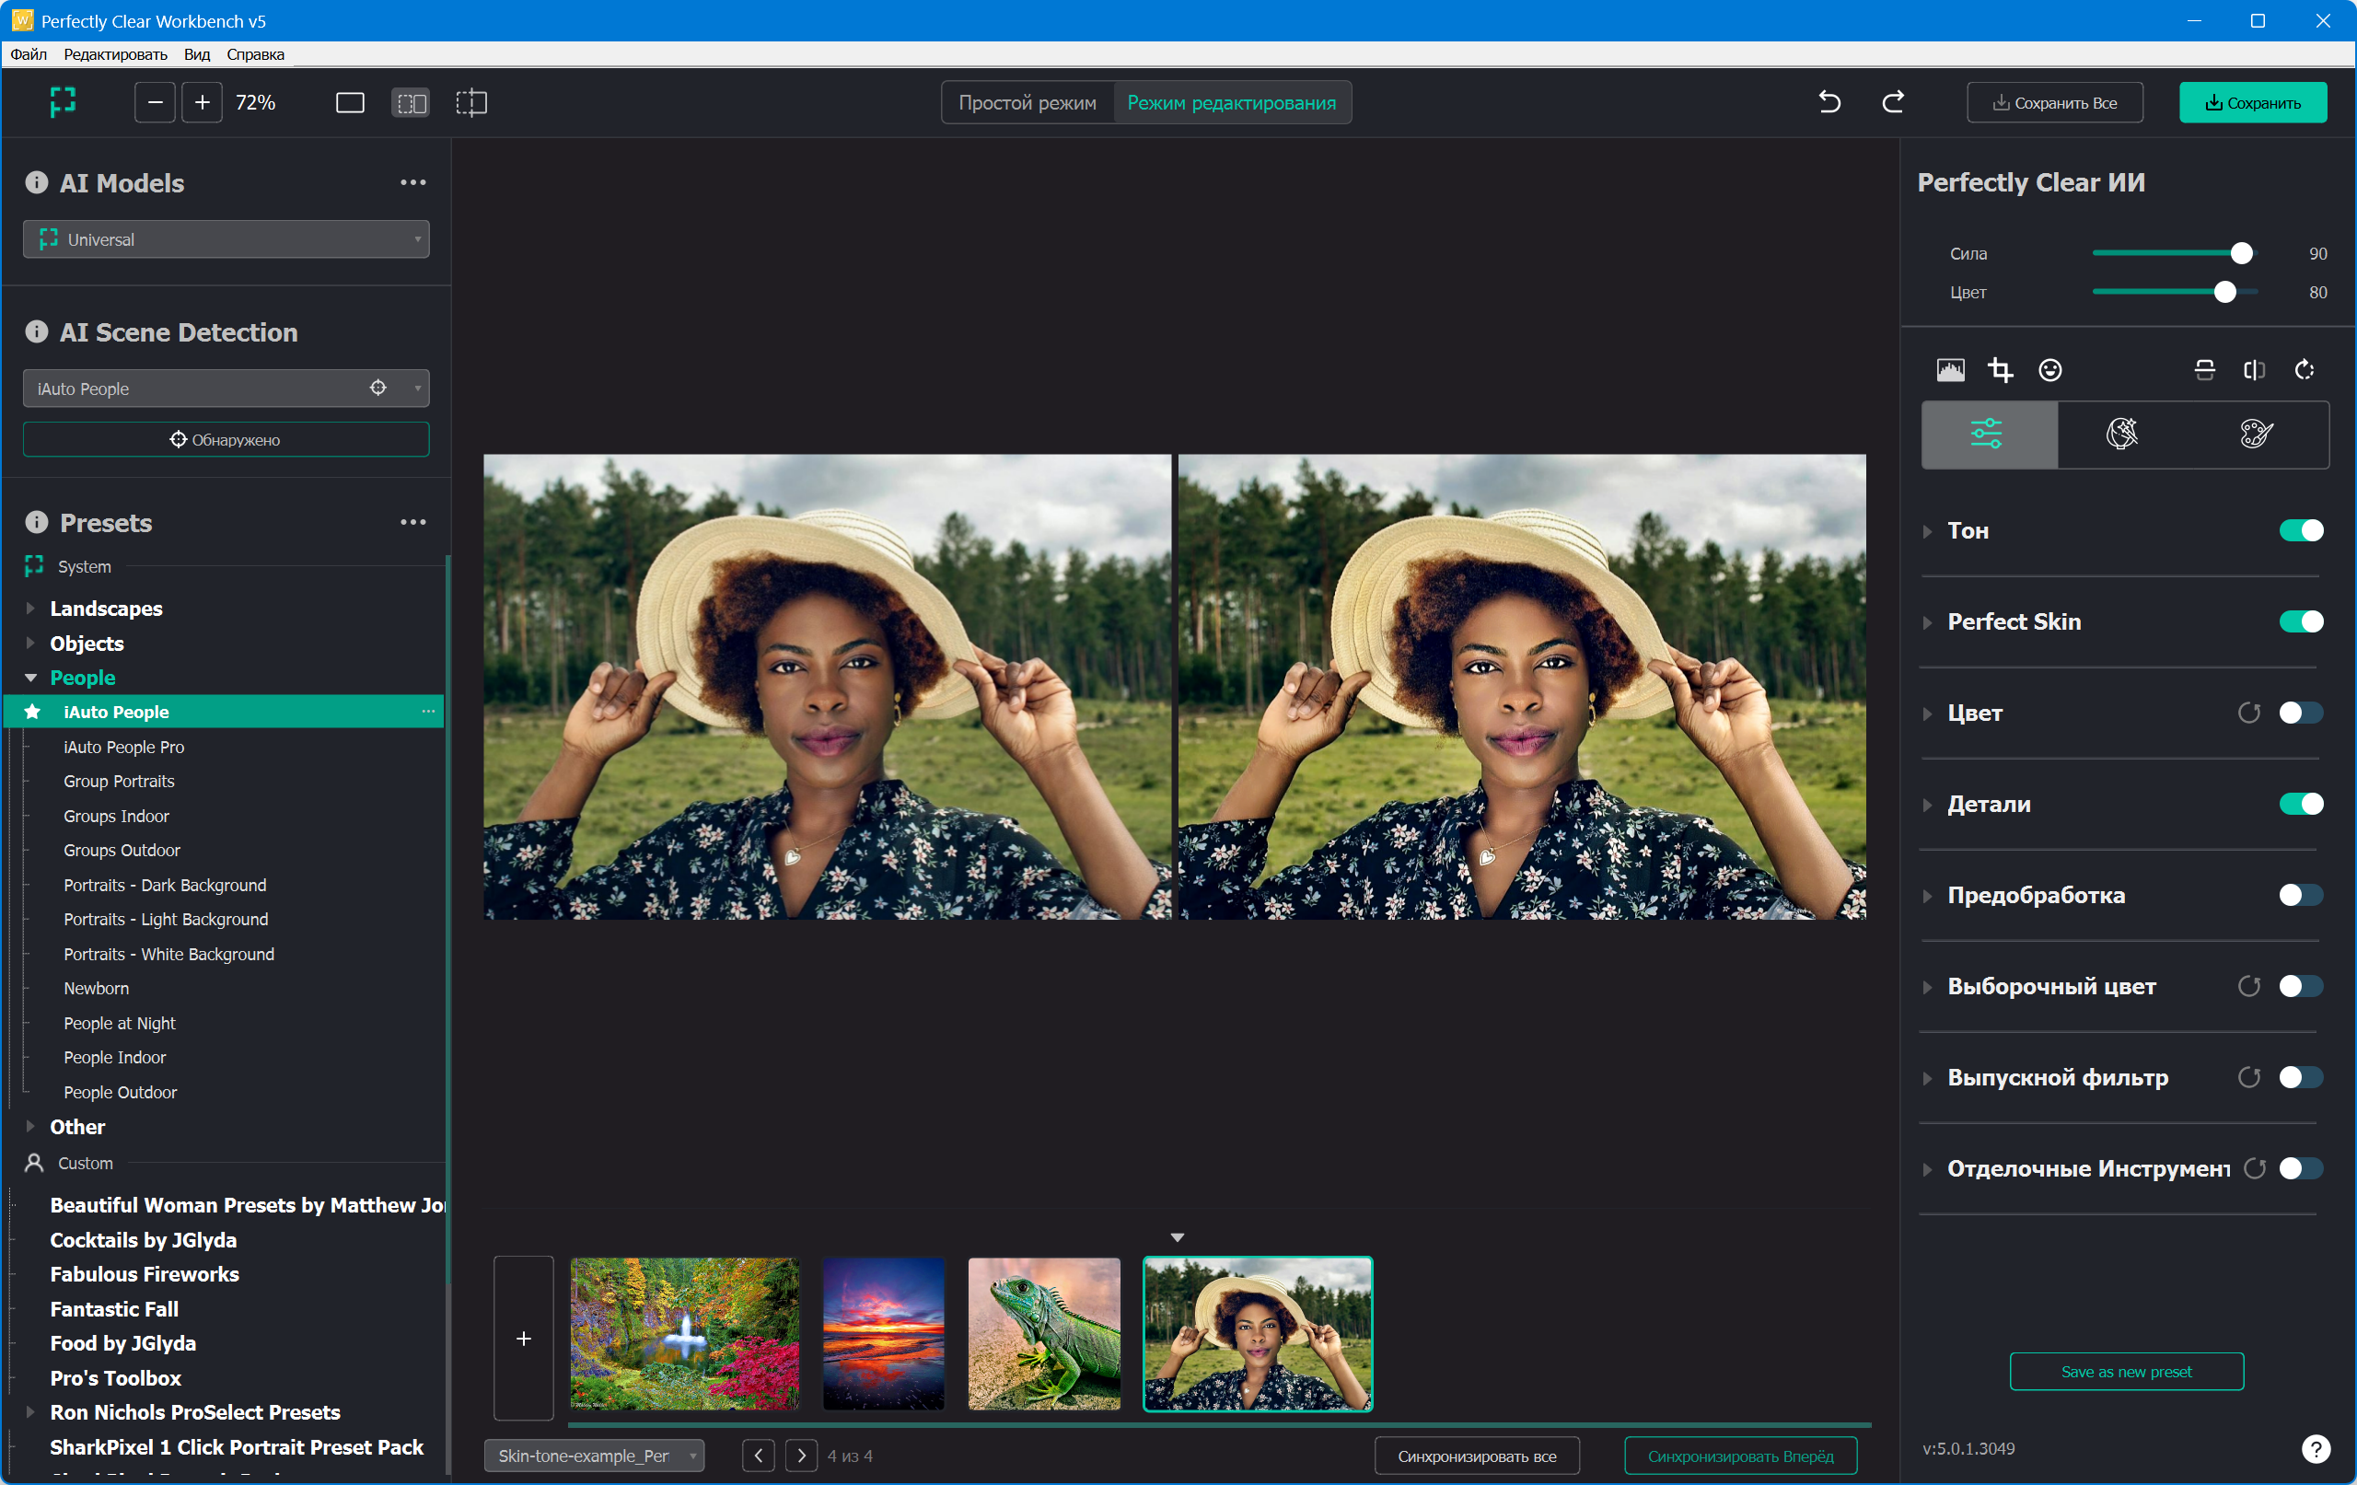
Task: Click the histogram icon in right panel
Action: [x=1950, y=370]
